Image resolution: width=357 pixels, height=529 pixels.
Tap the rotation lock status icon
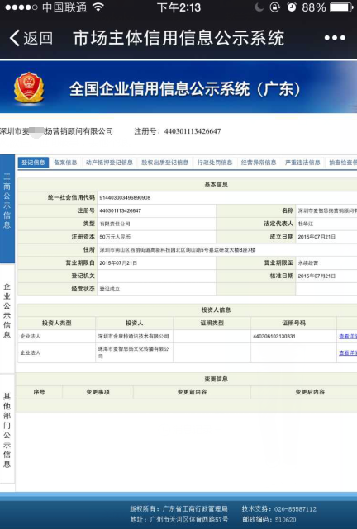click(x=275, y=7)
